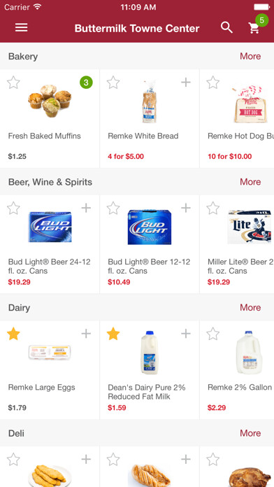Viewport: 274px width, 487px height.
Task: Add Dean's Dairy 2% Milk to cart
Action: [x=185, y=334]
